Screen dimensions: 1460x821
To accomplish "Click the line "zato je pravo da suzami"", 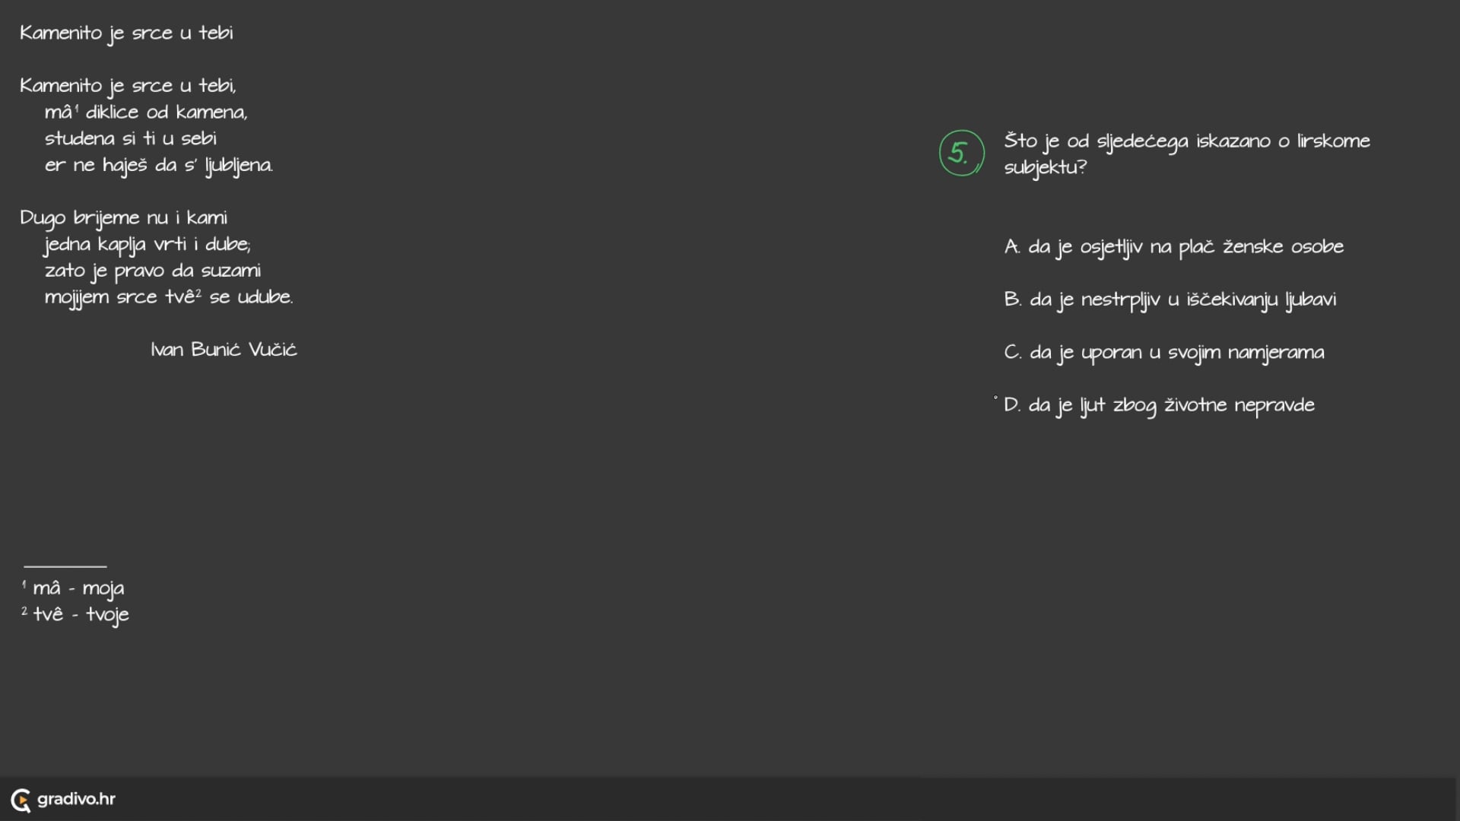I will pos(153,271).
